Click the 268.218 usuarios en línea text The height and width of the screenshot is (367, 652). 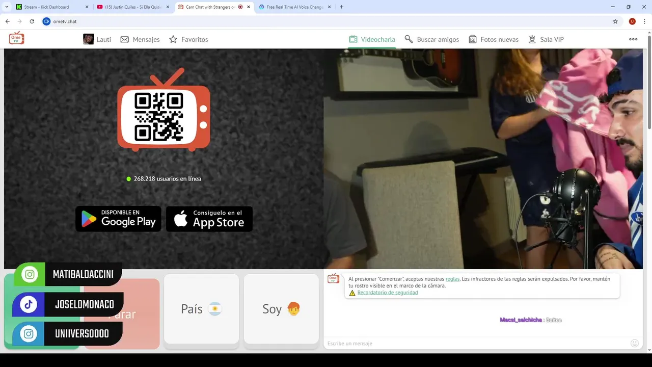click(x=167, y=179)
